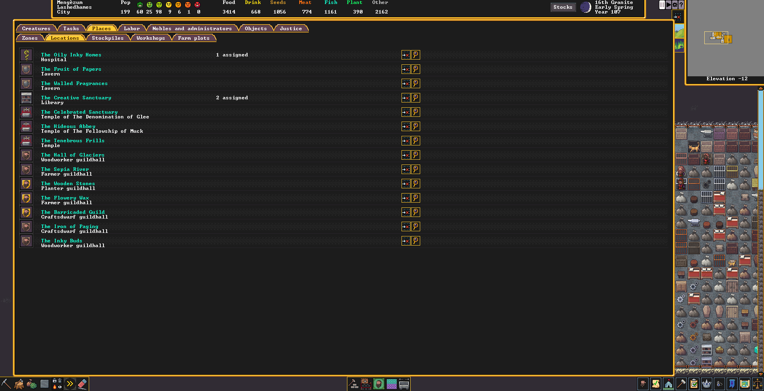Zoom to The Walled Fragrances with magnifier
Screen dimensions: 764x391
(415, 83)
